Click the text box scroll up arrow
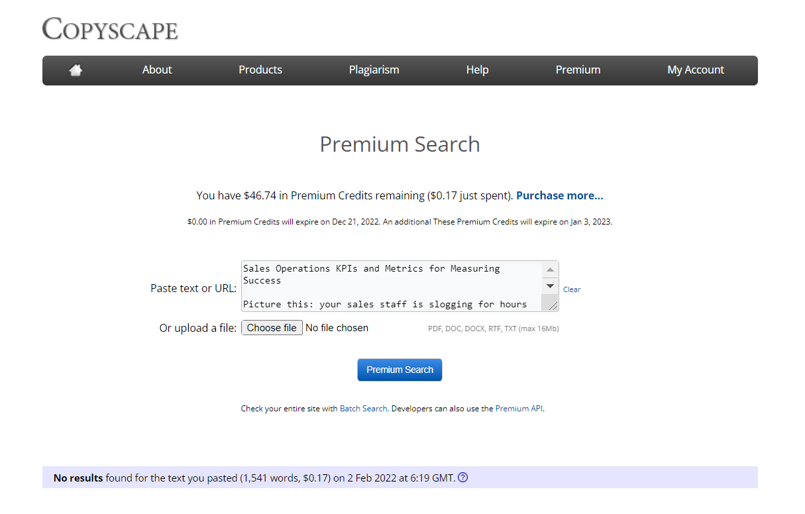 [x=550, y=270]
